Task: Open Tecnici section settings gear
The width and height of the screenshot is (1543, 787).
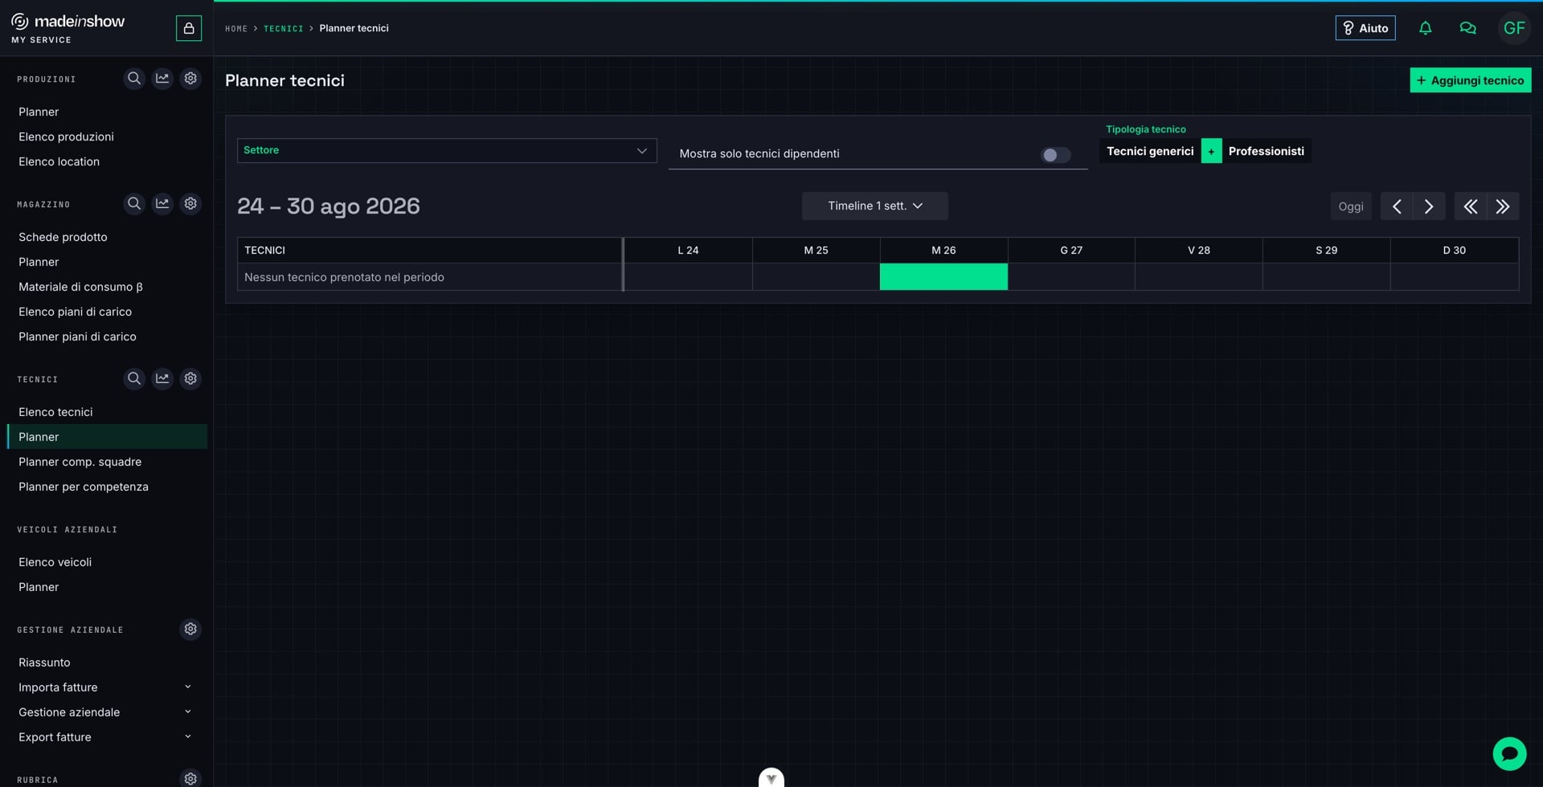Action: pos(190,378)
